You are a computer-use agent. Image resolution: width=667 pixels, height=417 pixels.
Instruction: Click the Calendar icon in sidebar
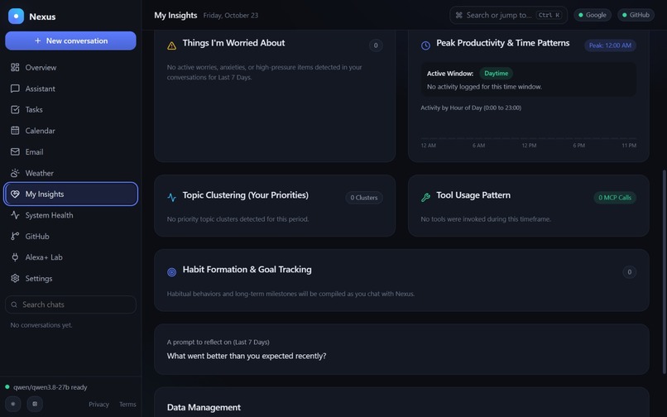coord(15,131)
